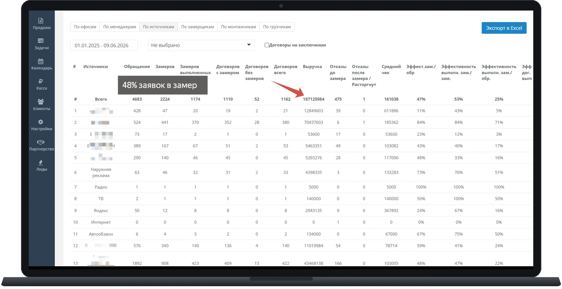Open the Касса ruble icon

click(x=41, y=82)
